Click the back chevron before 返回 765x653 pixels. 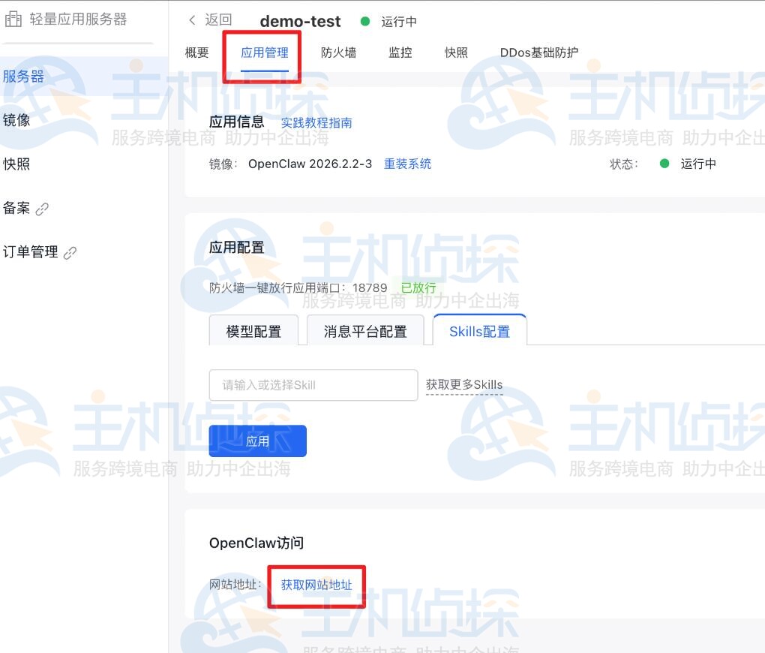191,20
